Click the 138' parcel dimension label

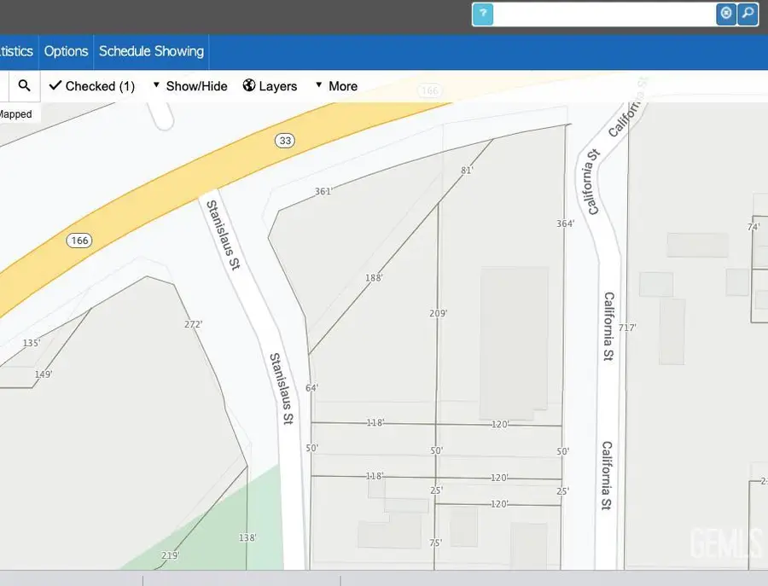point(247,538)
